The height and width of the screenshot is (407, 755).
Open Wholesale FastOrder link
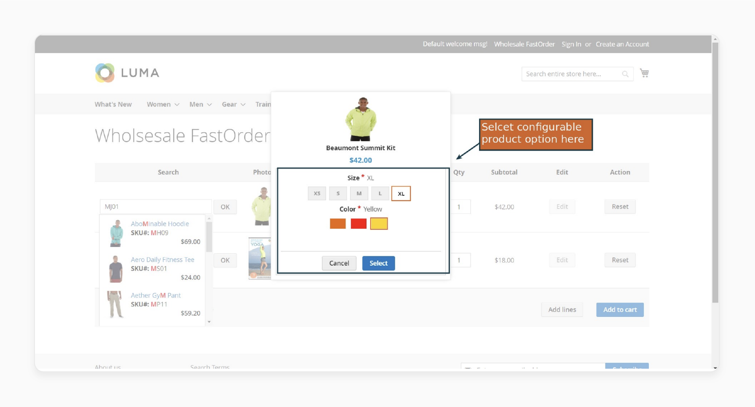tap(525, 44)
